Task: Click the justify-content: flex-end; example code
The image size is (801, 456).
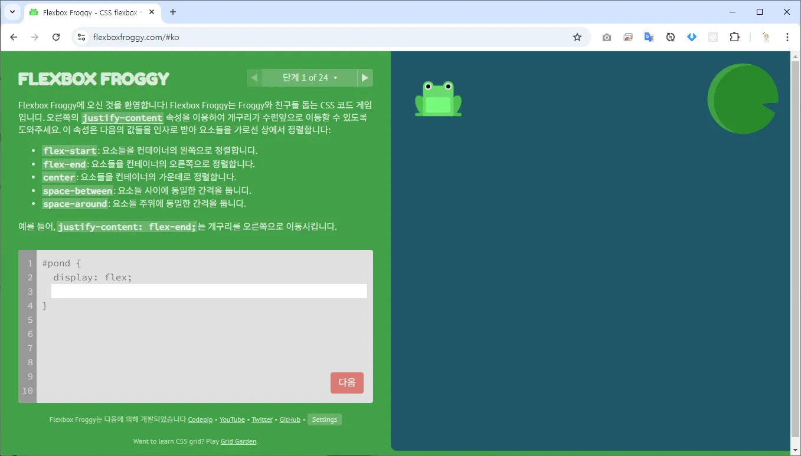Action: pos(127,227)
